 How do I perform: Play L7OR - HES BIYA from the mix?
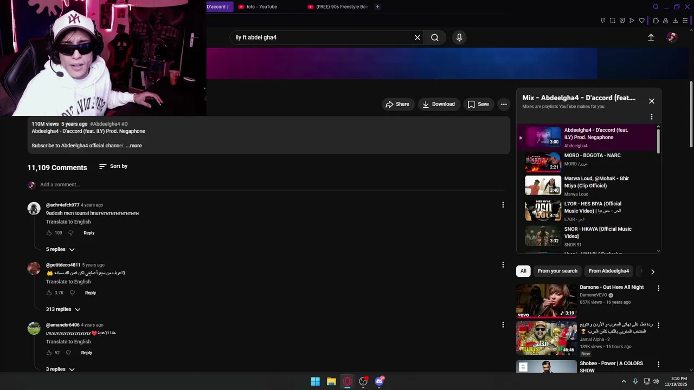588,211
